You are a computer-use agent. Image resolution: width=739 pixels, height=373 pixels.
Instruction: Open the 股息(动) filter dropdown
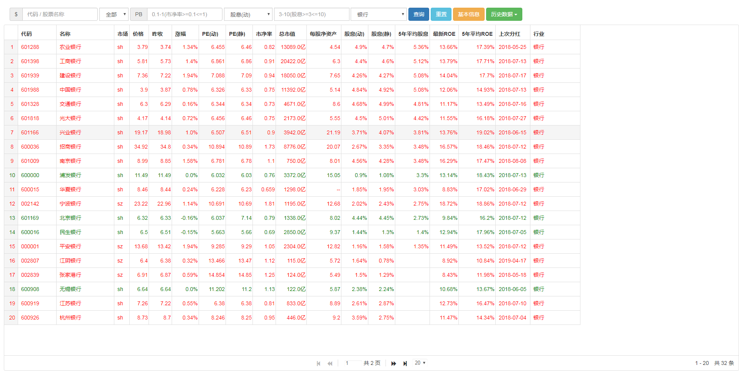[x=248, y=14]
